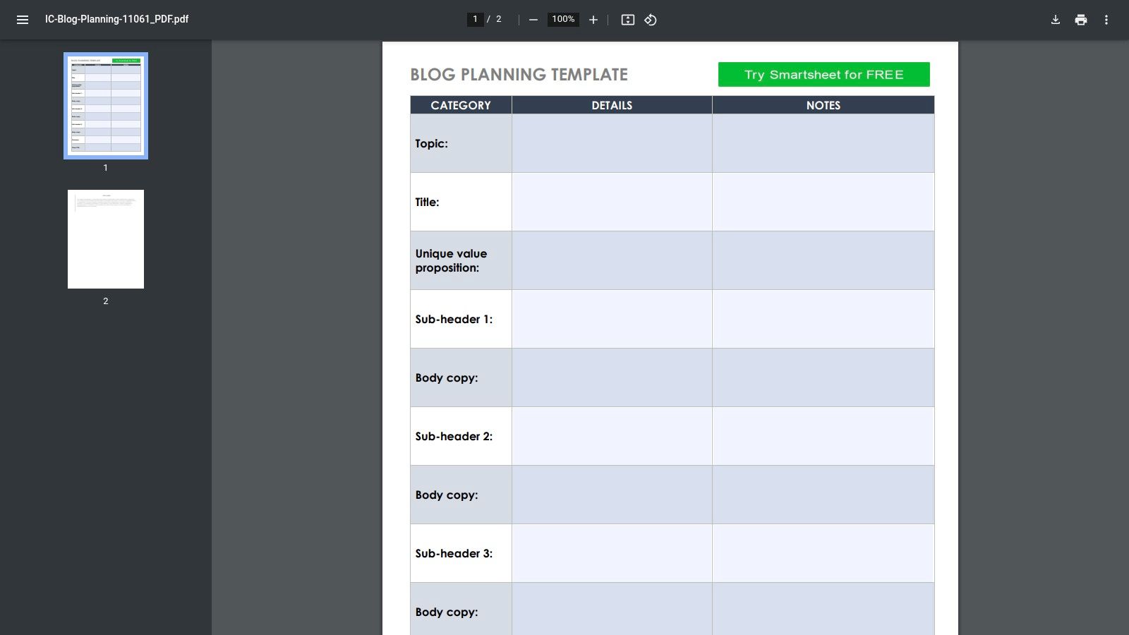Download the PDF file

pos(1055,20)
